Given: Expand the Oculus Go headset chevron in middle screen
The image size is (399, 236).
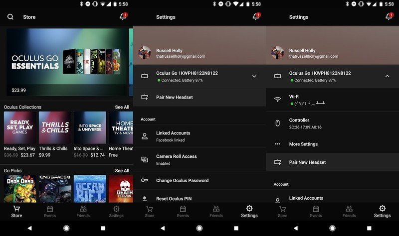Looking at the screenshot, I should 254,76.
